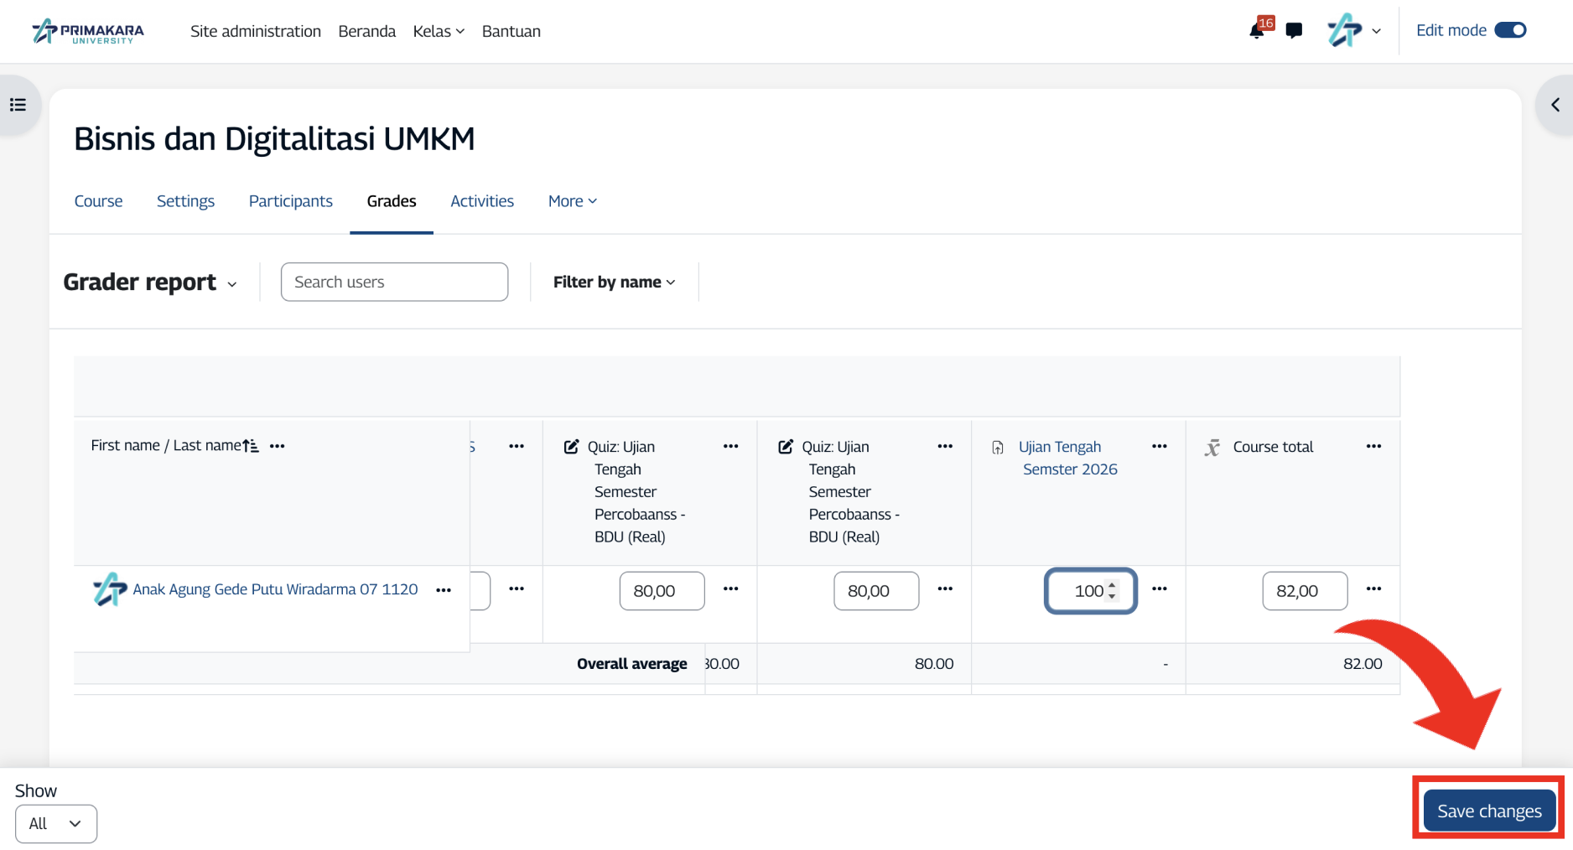Click the first 80,00 grade input

(x=662, y=591)
